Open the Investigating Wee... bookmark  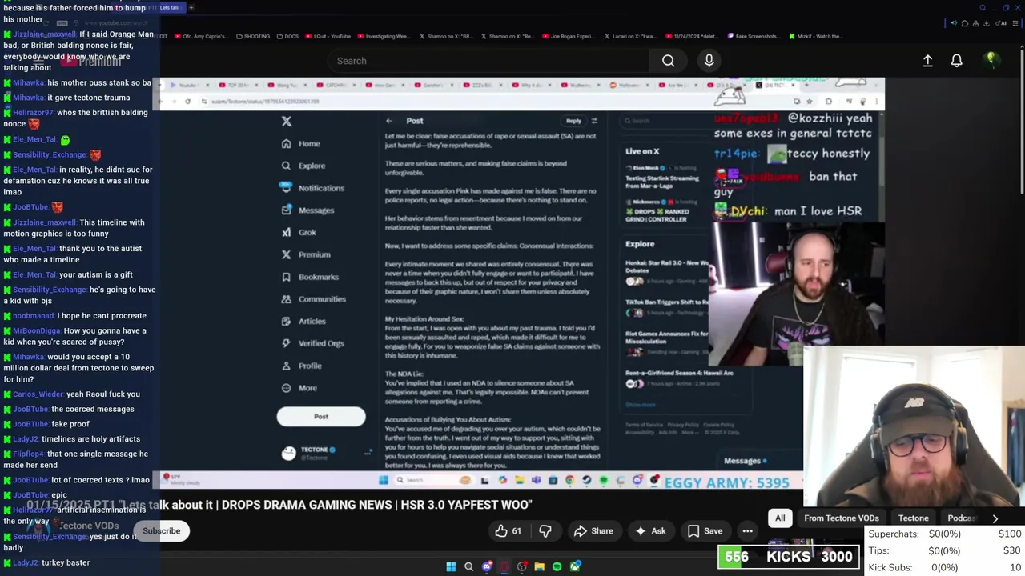pos(384,36)
